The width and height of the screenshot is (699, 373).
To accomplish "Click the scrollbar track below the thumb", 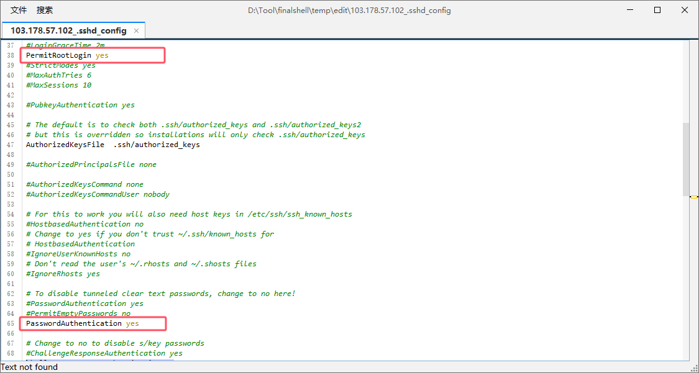I will pyautogui.click(x=685, y=279).
